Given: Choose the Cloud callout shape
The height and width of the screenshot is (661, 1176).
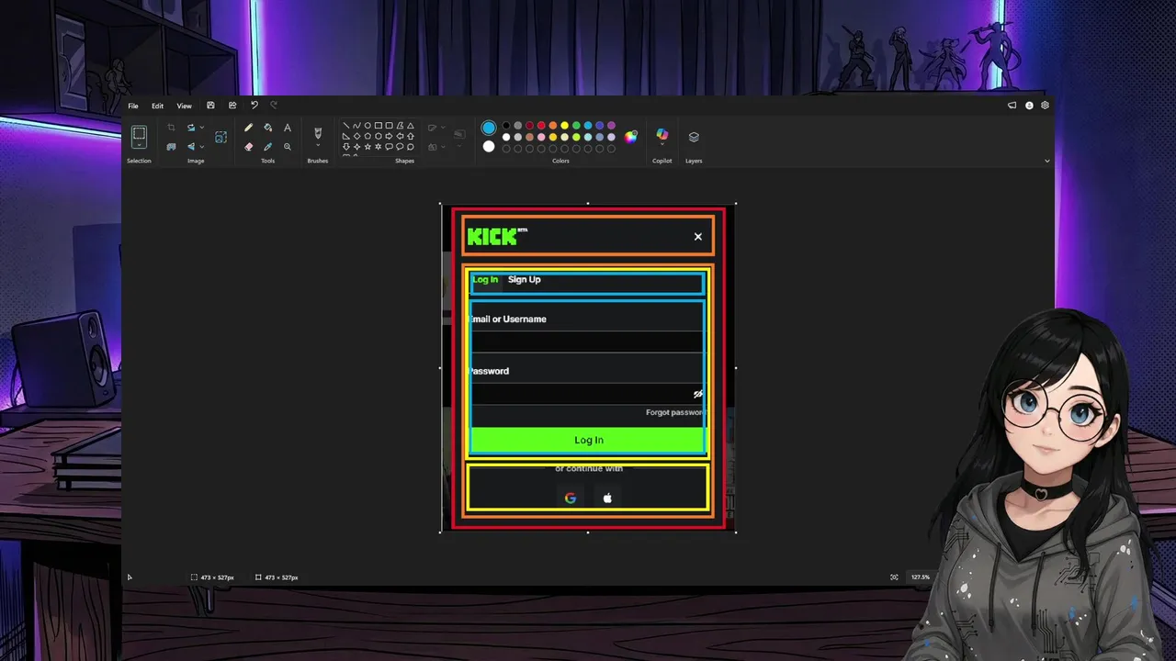Looking at the screenshot, I should (410, 146).
